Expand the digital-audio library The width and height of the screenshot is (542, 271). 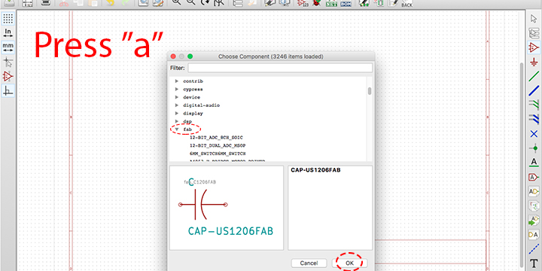tap(177, 105)
